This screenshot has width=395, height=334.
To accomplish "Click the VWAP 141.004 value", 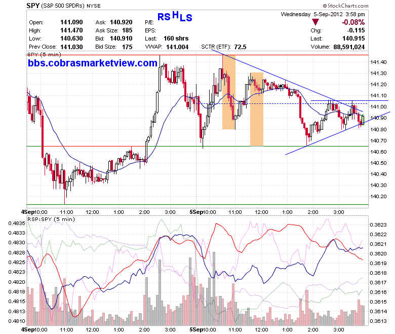I will click(x=177, y=47).
